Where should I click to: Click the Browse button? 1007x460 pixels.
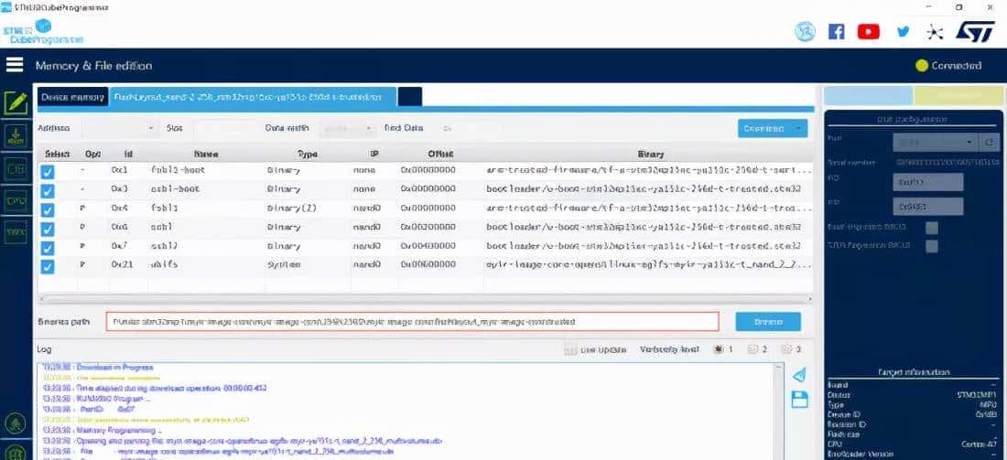coord(767,322)
